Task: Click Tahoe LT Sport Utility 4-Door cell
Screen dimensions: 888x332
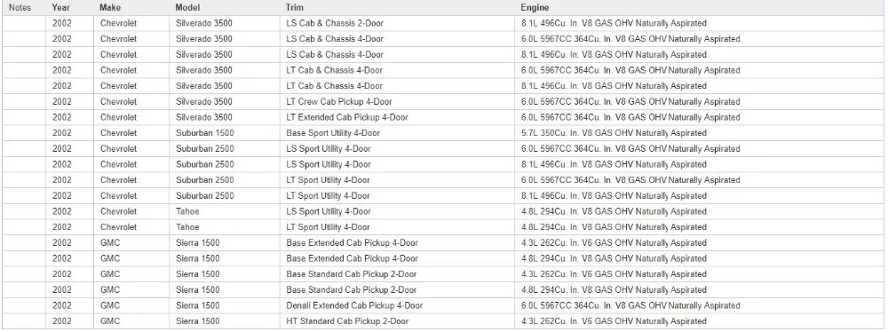Action: (x=397, y=227)
